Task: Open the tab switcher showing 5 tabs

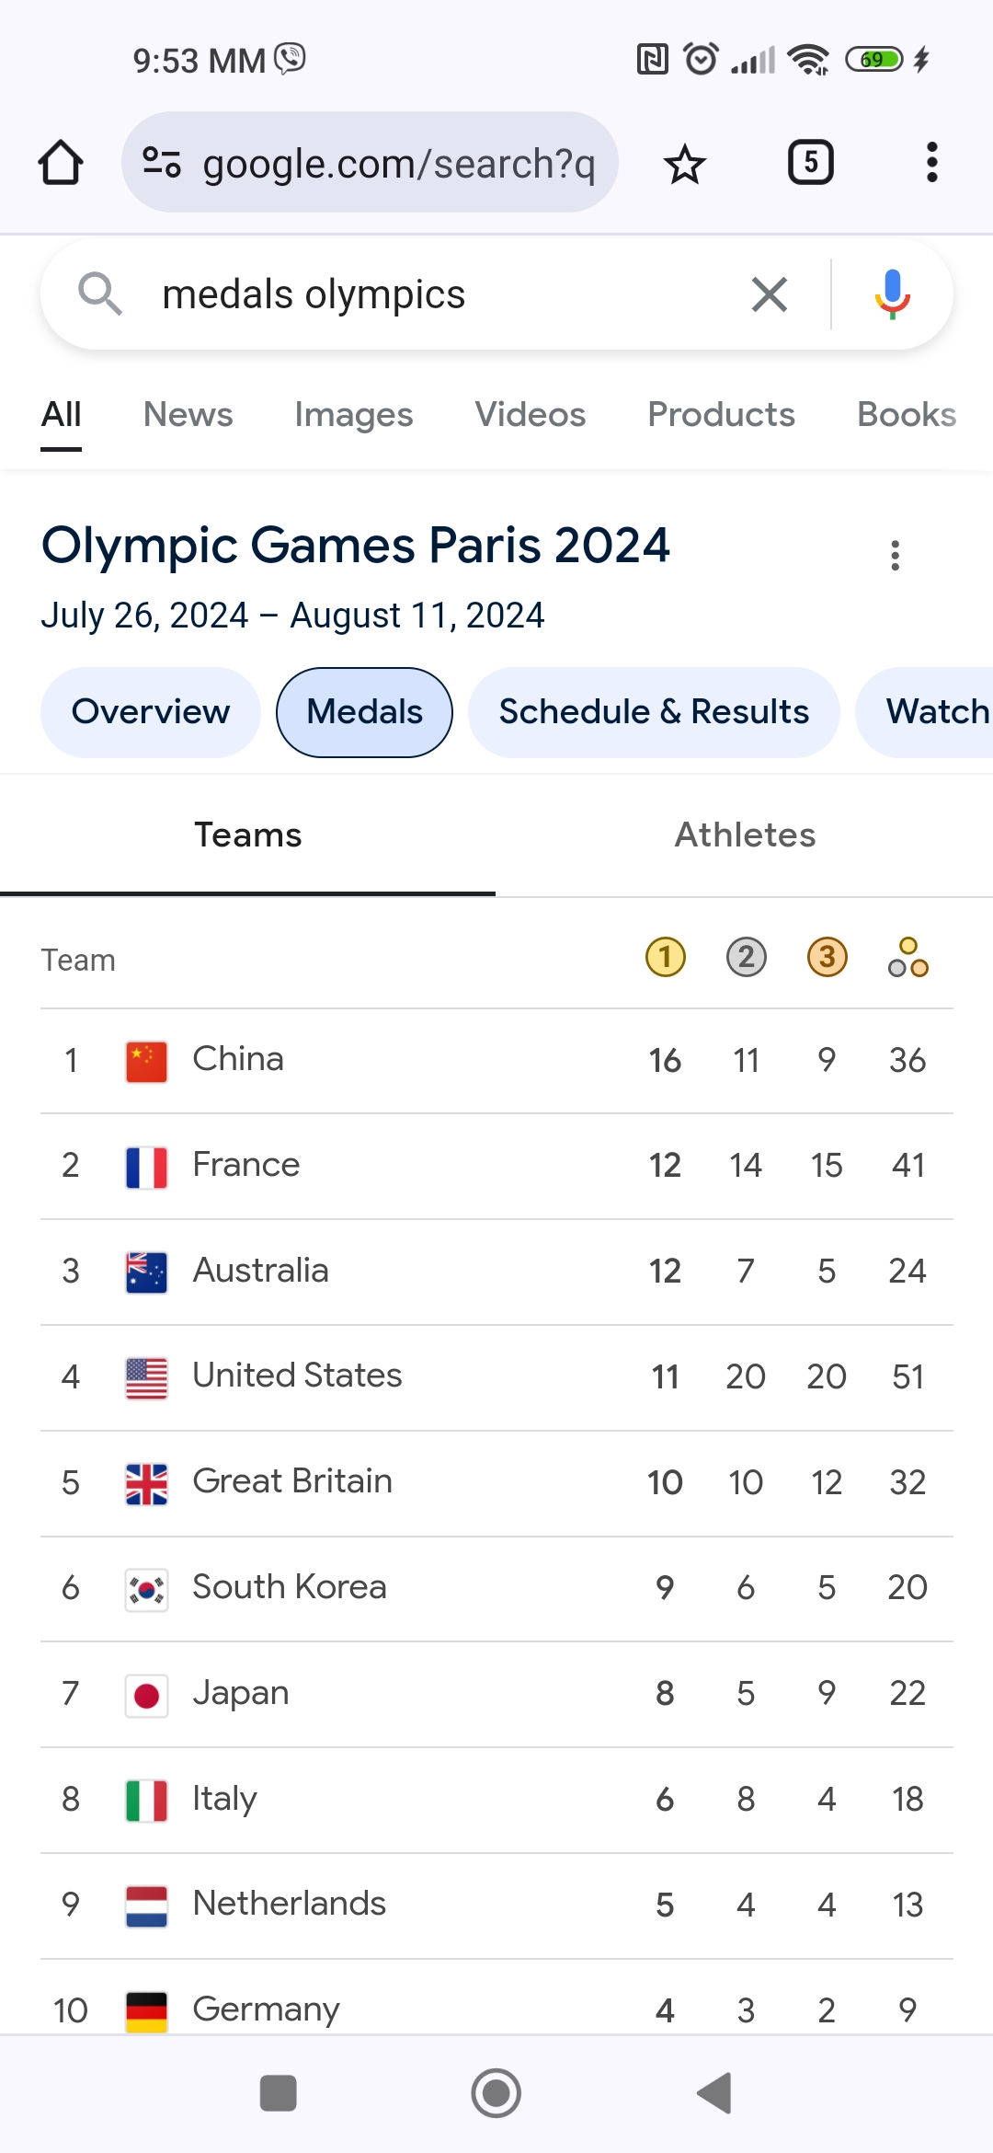Action: 811,163
